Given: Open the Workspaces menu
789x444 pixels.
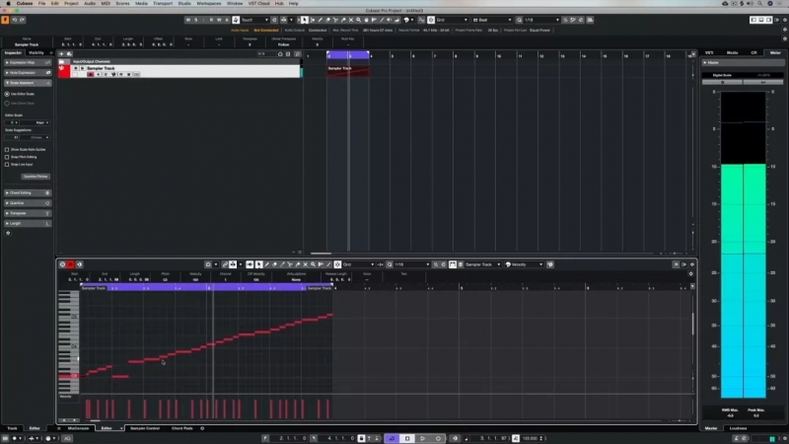Looking at the screenshot, I should pos(208,4).
